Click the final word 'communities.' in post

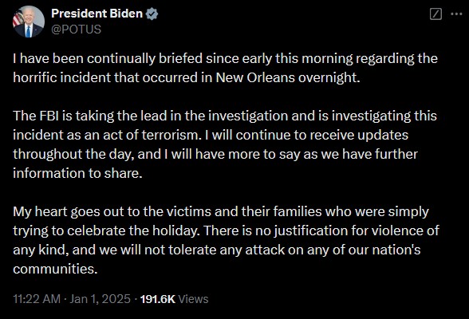point(55,269)
